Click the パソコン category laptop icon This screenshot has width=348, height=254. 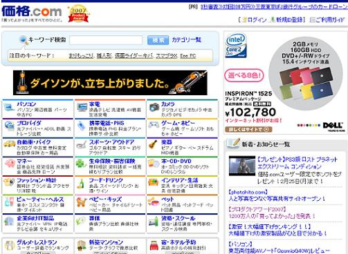9,107
